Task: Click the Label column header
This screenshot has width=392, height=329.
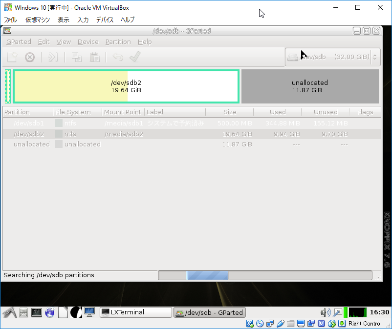Action: tap(175, 112)
